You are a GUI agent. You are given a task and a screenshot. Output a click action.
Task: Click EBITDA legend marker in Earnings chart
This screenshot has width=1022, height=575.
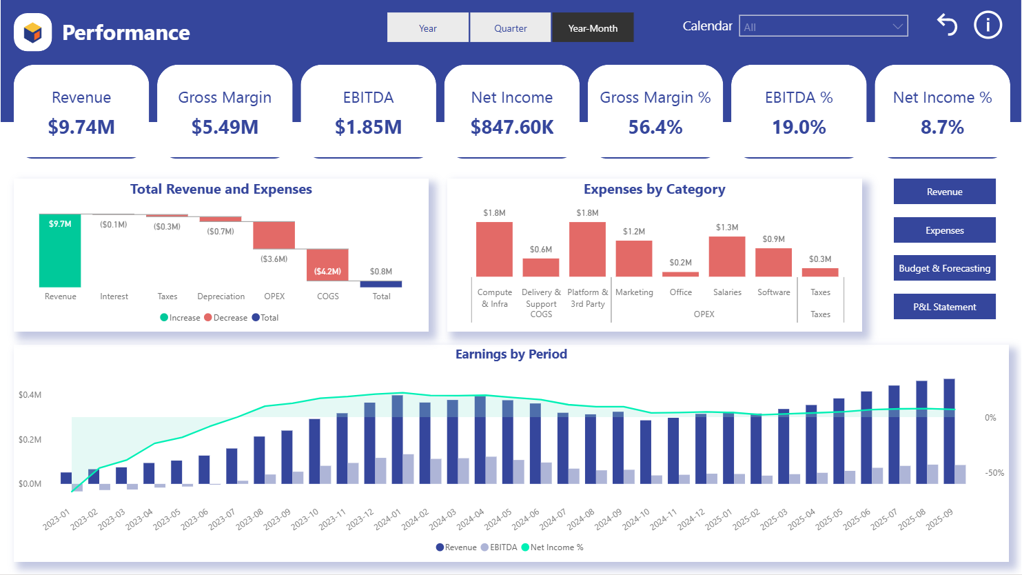click(484, 547)
